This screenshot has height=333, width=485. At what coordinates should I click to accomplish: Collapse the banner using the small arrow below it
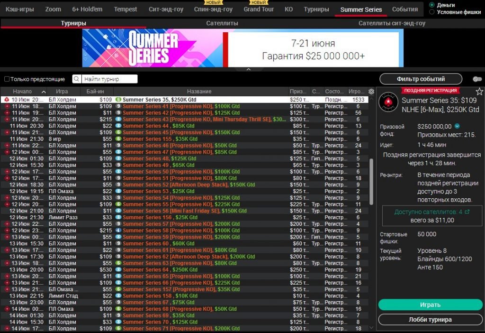(248, 69)
